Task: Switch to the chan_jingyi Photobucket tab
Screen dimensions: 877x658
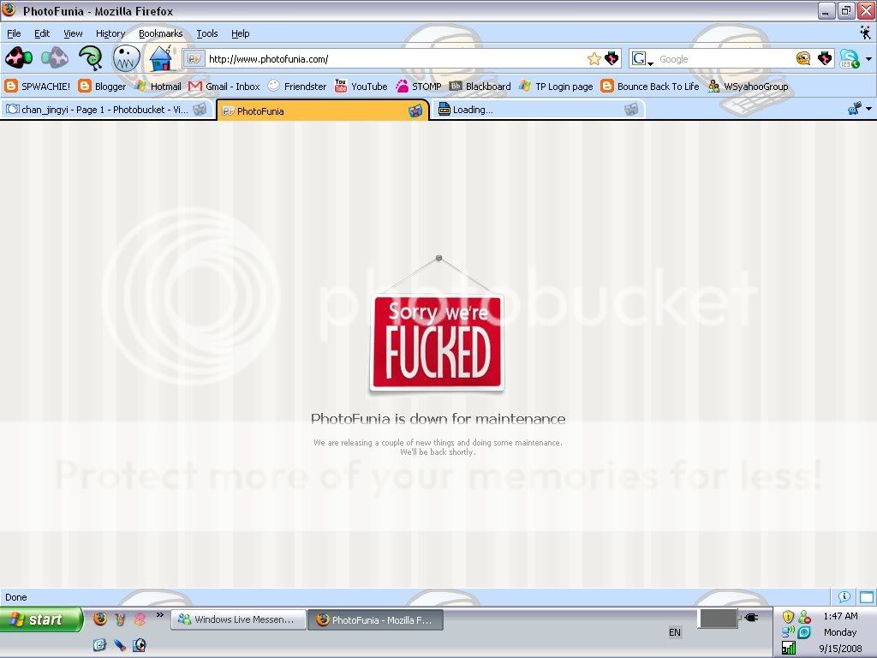Action: 107,110
